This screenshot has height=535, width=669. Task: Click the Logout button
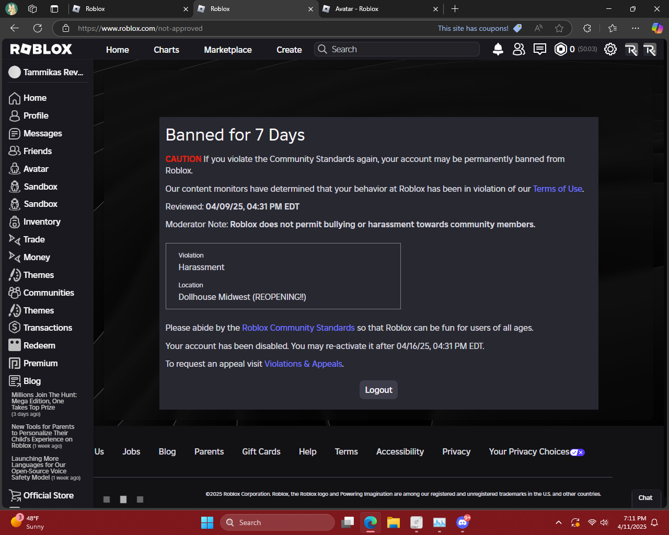tap(378, 390)
